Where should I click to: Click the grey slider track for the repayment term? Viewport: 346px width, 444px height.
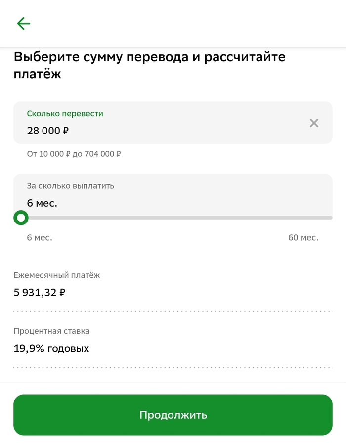pos(178,218)
